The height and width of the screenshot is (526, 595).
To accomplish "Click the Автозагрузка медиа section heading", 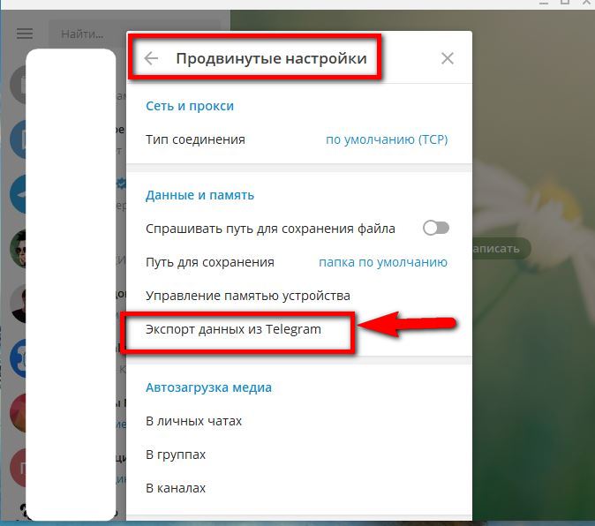I will 208,387.
